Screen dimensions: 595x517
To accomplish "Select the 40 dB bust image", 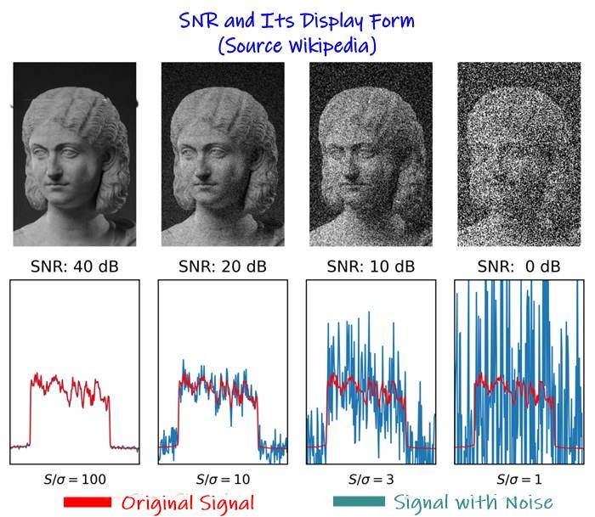I will tap(75, 155).
